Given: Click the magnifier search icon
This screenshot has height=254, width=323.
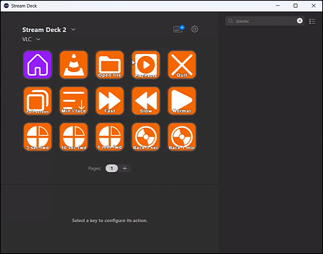Looking at the screenshot, I should click(x=231, y=21).
